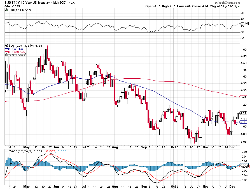Click the $UST10Y ticker symbol title
The width and height of the screenshot is (252, 189).
coord(12,2)
